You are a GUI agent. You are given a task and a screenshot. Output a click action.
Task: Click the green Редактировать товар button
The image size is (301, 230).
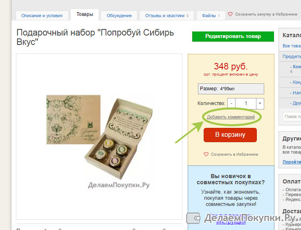[233, 36]
